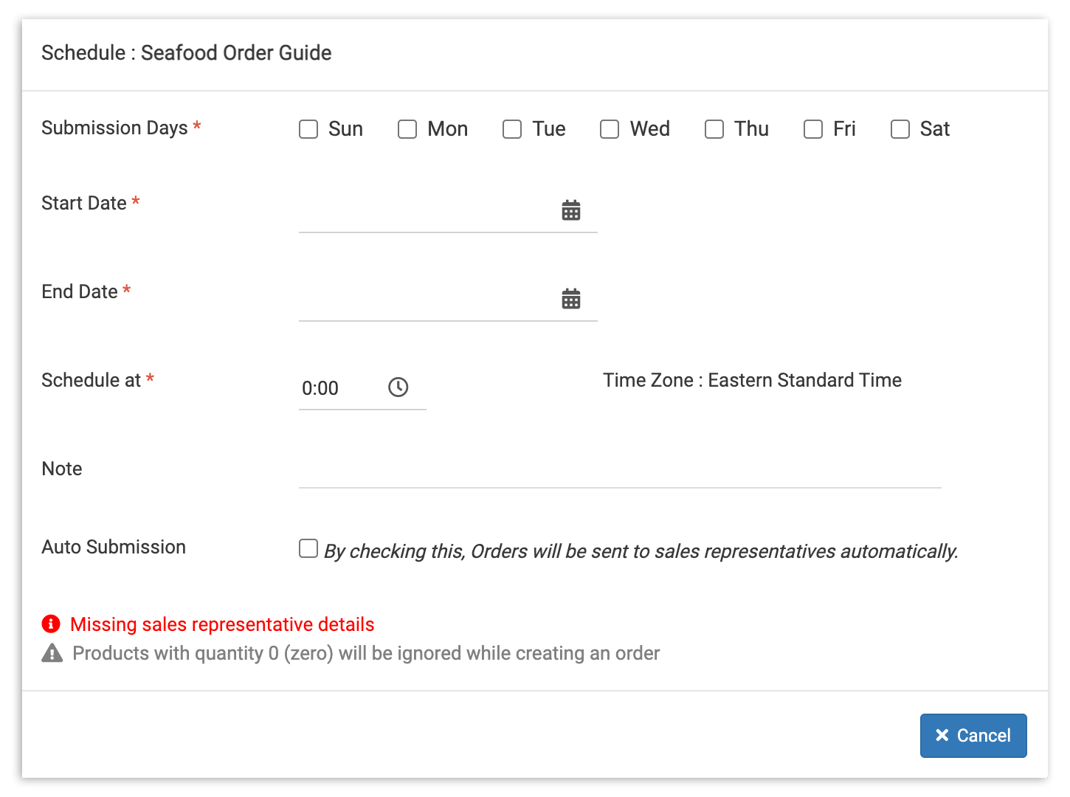Tick the Tue checkbox

pos(512,130)
